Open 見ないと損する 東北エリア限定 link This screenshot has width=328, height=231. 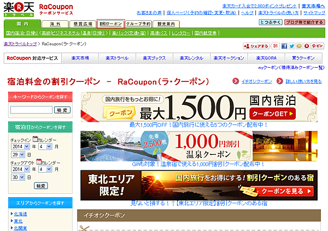point(199,203)
